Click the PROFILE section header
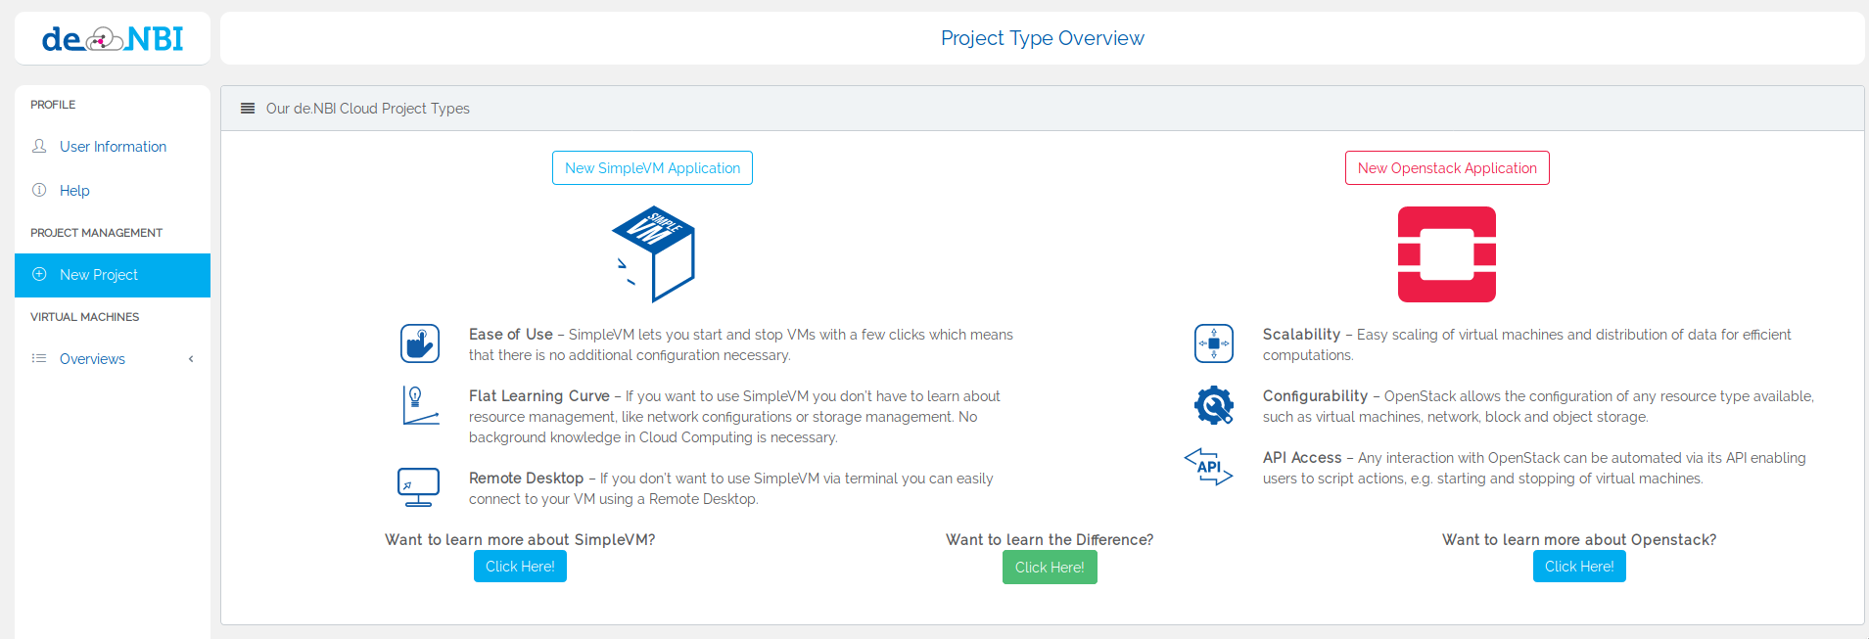This screenshot has height=639, width=1869. point(53,105)
